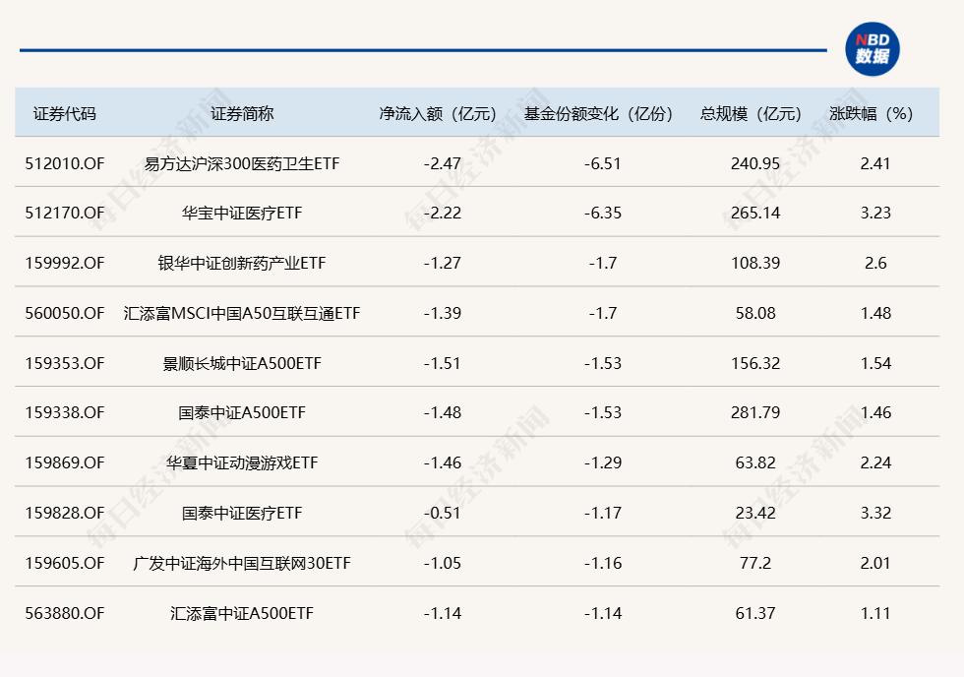The height and width of the screenshot is (677, 964).
Task: Open security code 512170.OF
Action: pyautogui.click(x=65, y=213)
